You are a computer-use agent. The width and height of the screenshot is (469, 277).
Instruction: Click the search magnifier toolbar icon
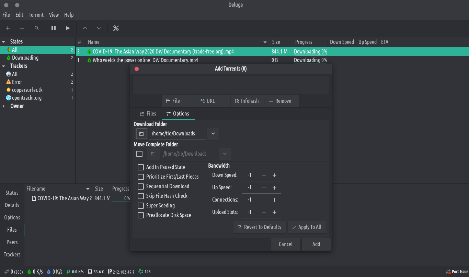pos(37,28)
